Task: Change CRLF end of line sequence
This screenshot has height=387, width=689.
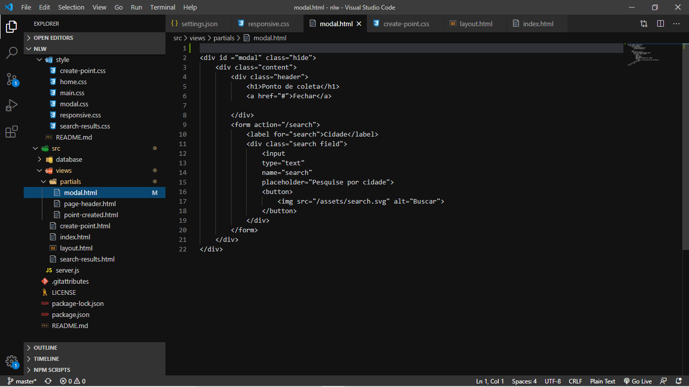Action: pos(576,381)
